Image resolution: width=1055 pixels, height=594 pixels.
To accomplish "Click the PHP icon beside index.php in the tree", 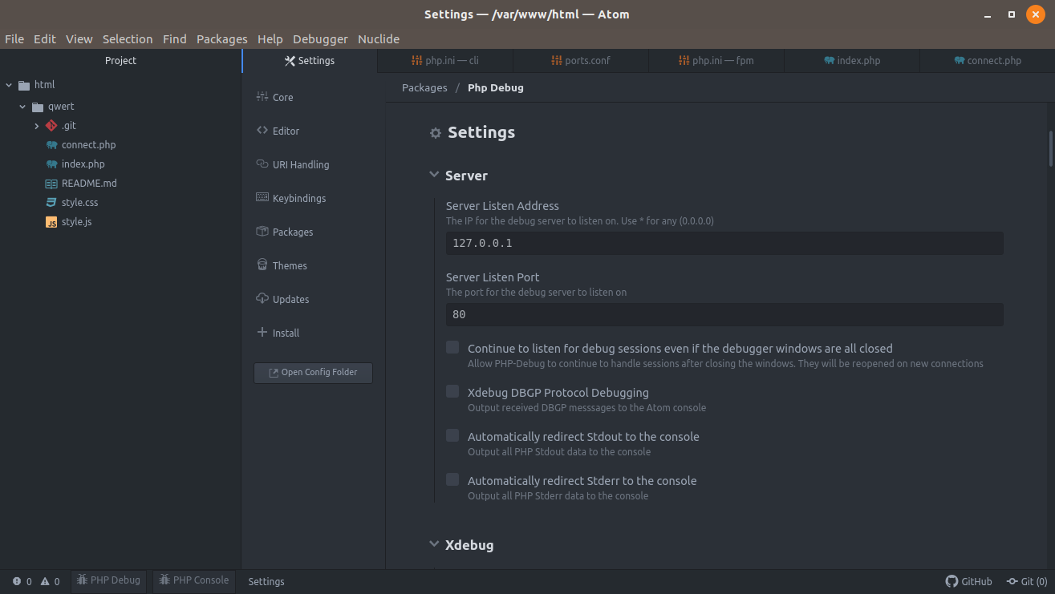I will coord(51,164).
